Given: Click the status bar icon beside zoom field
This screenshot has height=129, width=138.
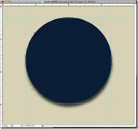Looking at the screenshot, I should (x=12, y=126).
